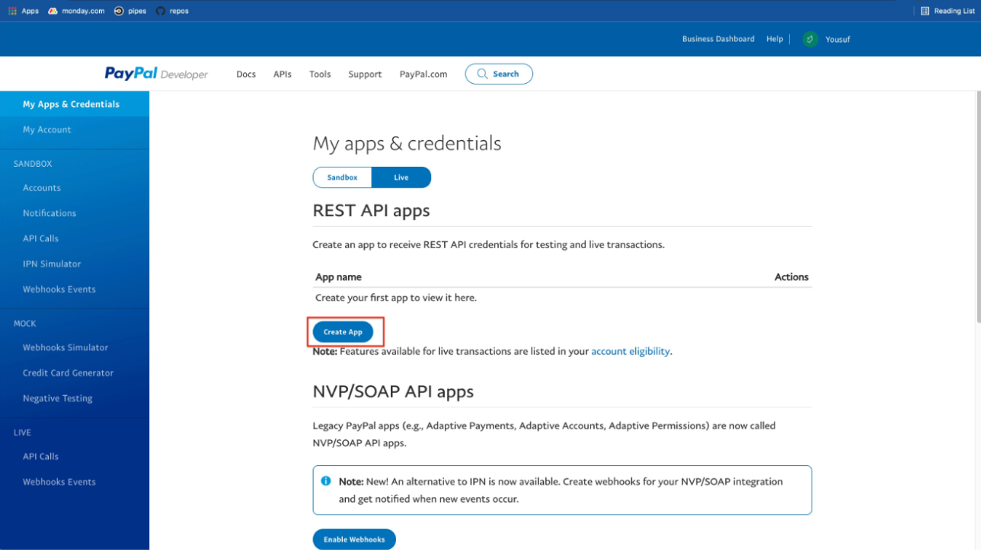Open Webhooks Simulator in sidebar
This screenshot has height=552, width=981.
coord(66,348)
